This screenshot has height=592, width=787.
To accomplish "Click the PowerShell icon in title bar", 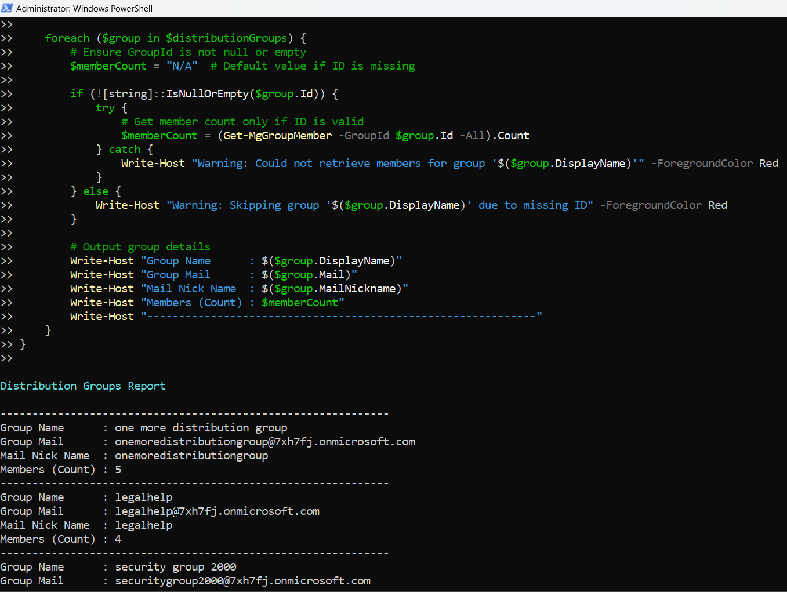I will (x=7, y=8).
